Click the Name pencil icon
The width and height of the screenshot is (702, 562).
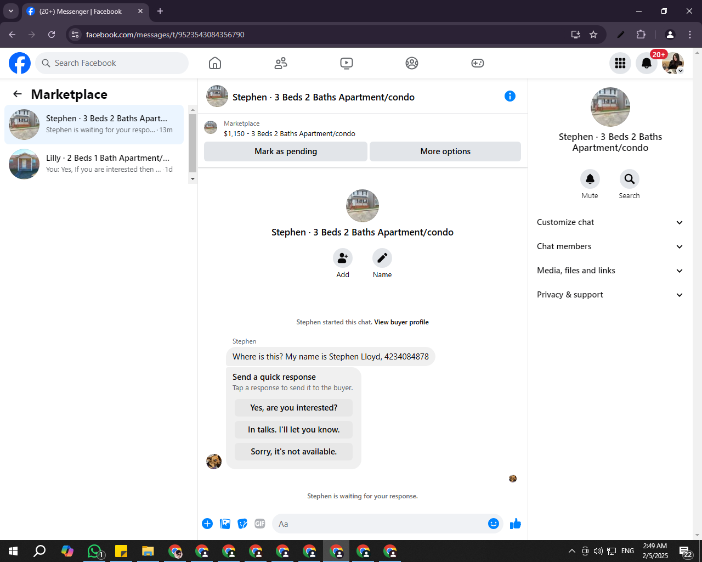point(382,257)
